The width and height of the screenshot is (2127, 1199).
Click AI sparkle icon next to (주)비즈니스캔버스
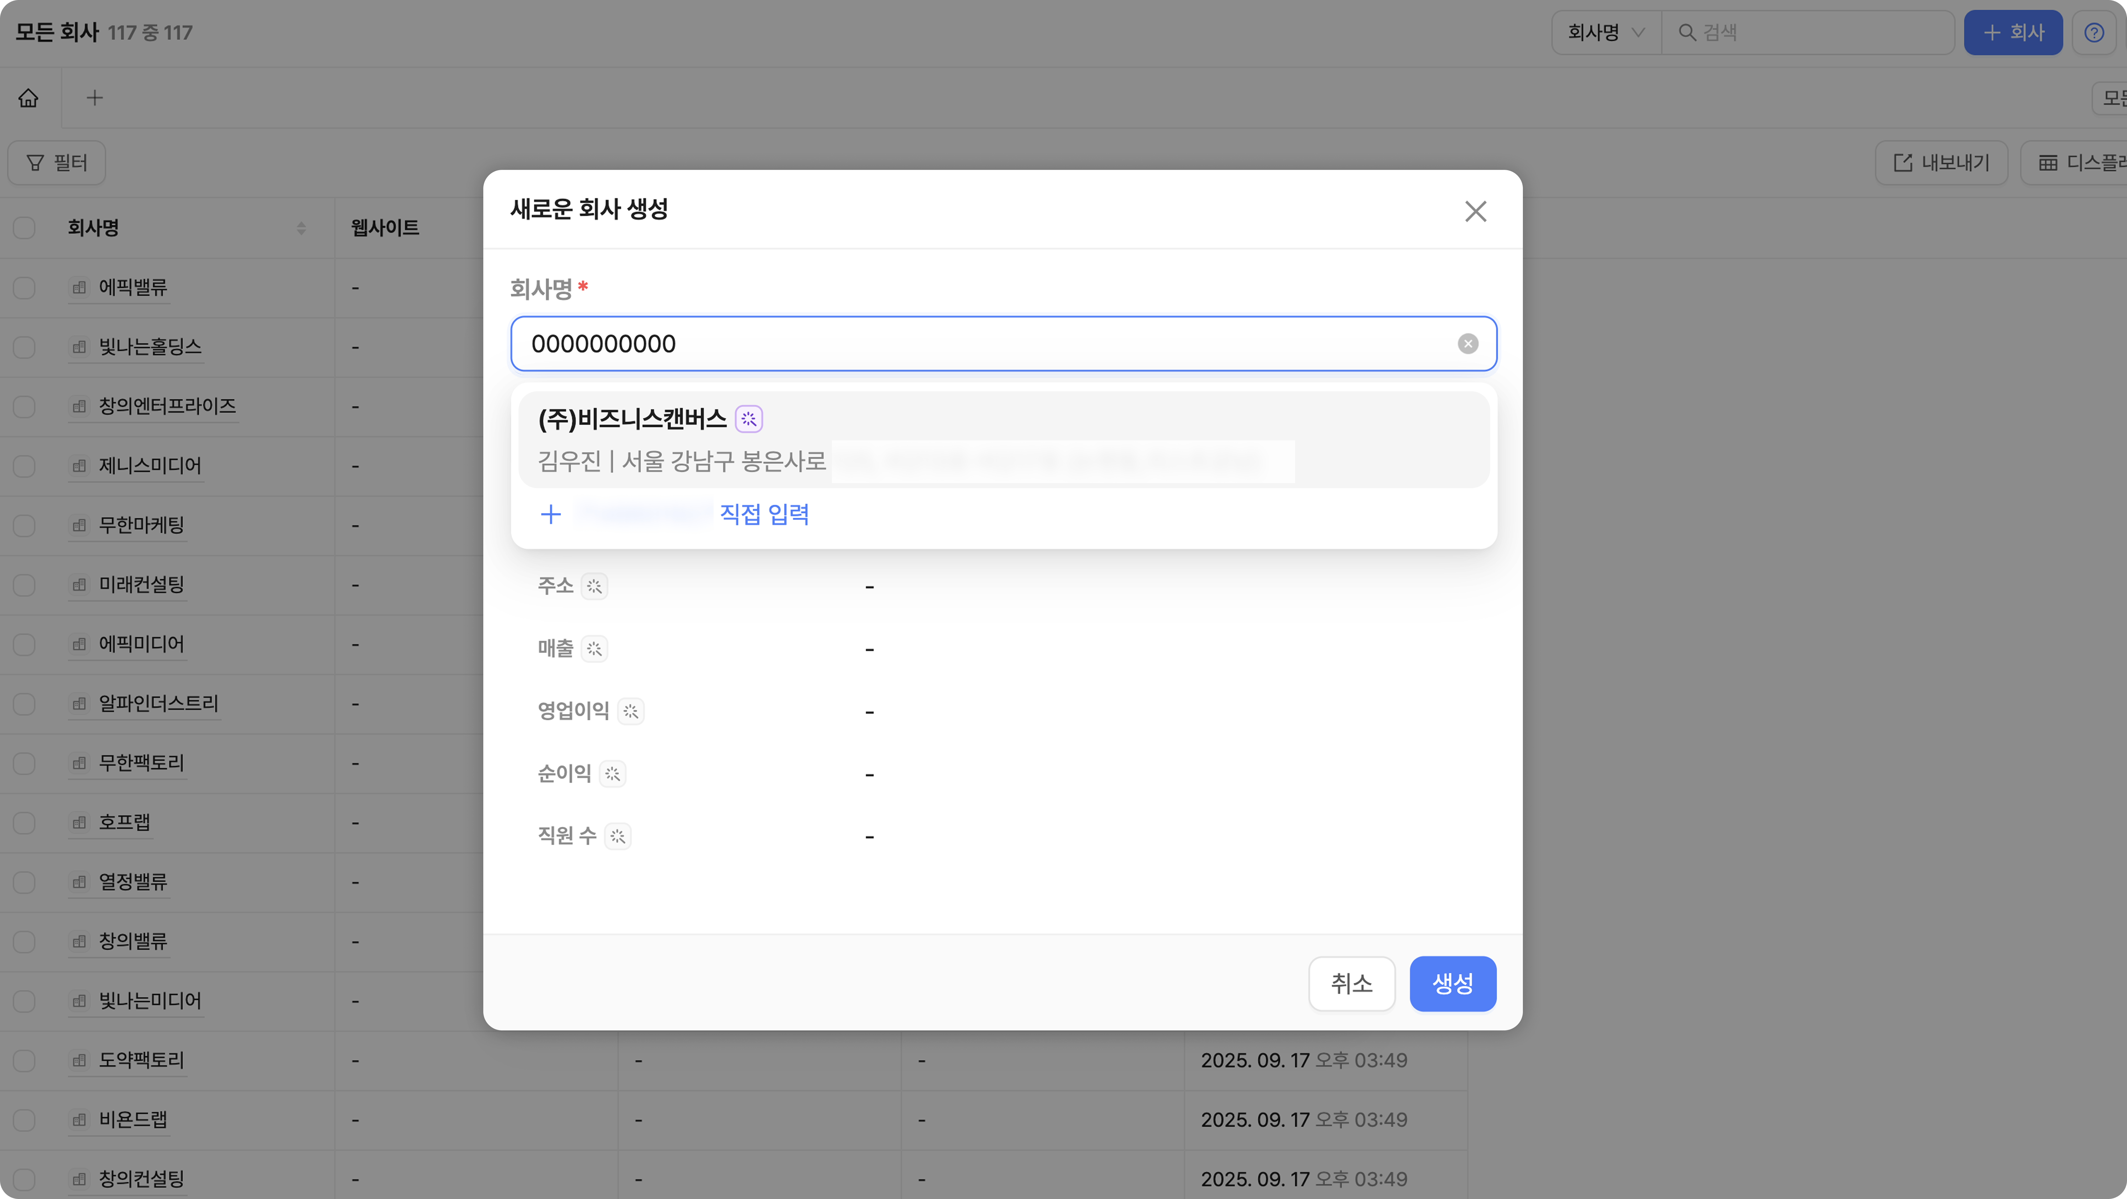pos(748,419)
